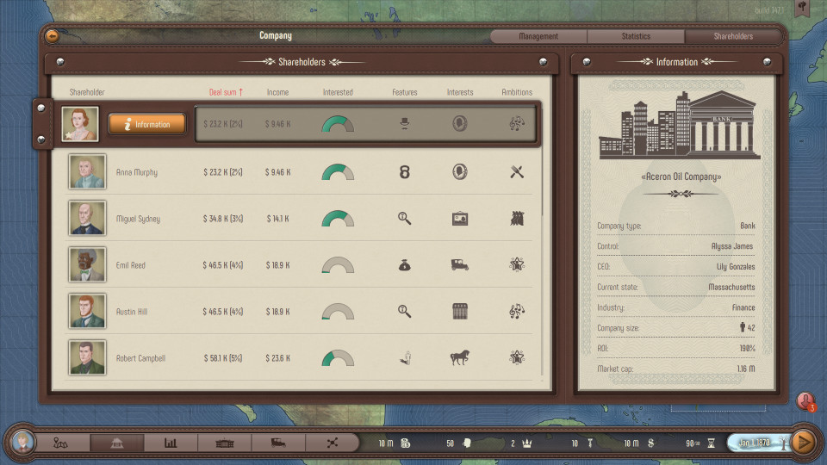Click the red notification badge icon
The height and width of the screenshot is (465, 827).
pyautogui.click(x=805, y=400)
